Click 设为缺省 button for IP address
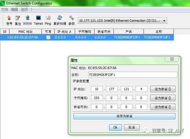The width and height of the screenshot is (190, 139). coord(163,89)
